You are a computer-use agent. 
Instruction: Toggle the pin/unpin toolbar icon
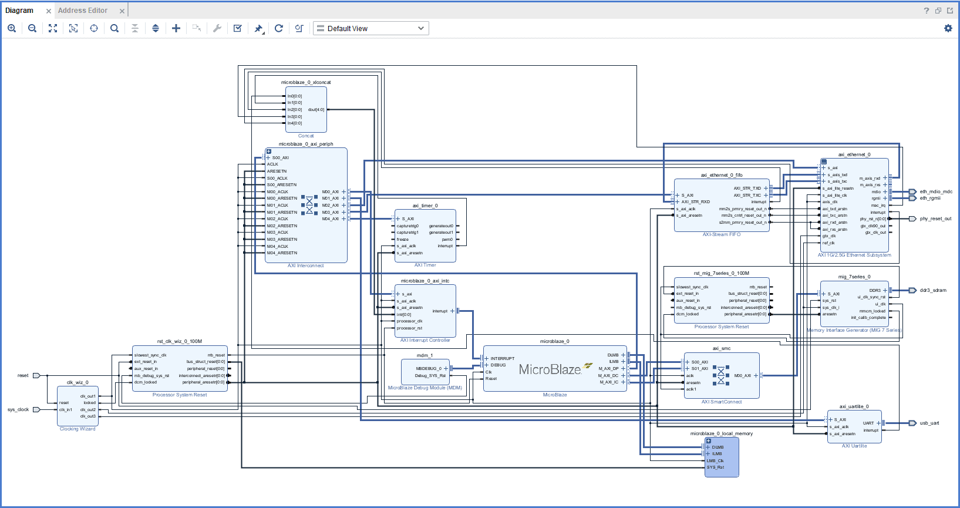tap(258, 28)
